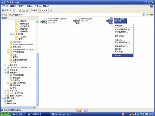The height and width of the screenshot is (116, 155).
Task: Open the 编辑(E) menu
Action: tap(13, 6)
